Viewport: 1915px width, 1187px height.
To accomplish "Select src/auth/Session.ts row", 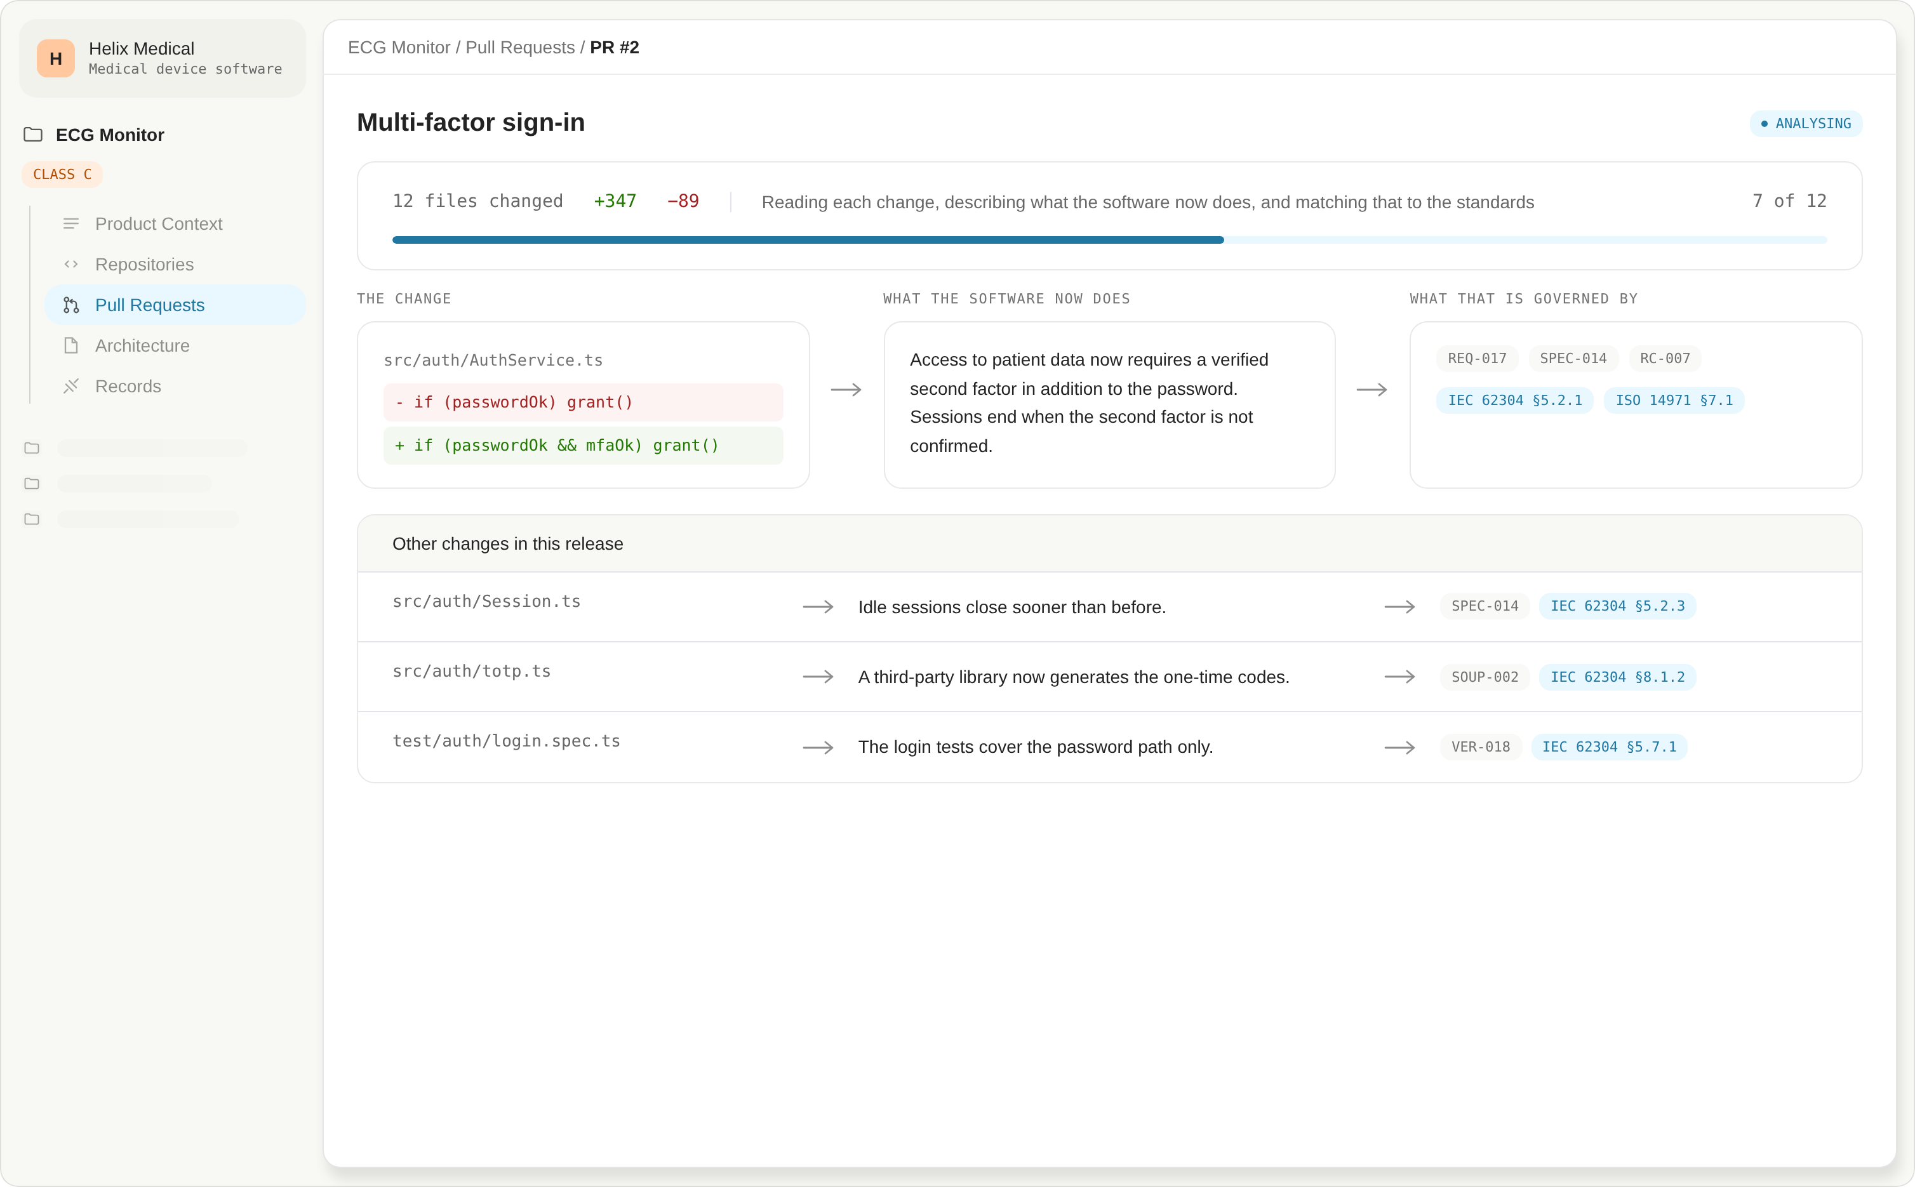I will point(1109,607).
